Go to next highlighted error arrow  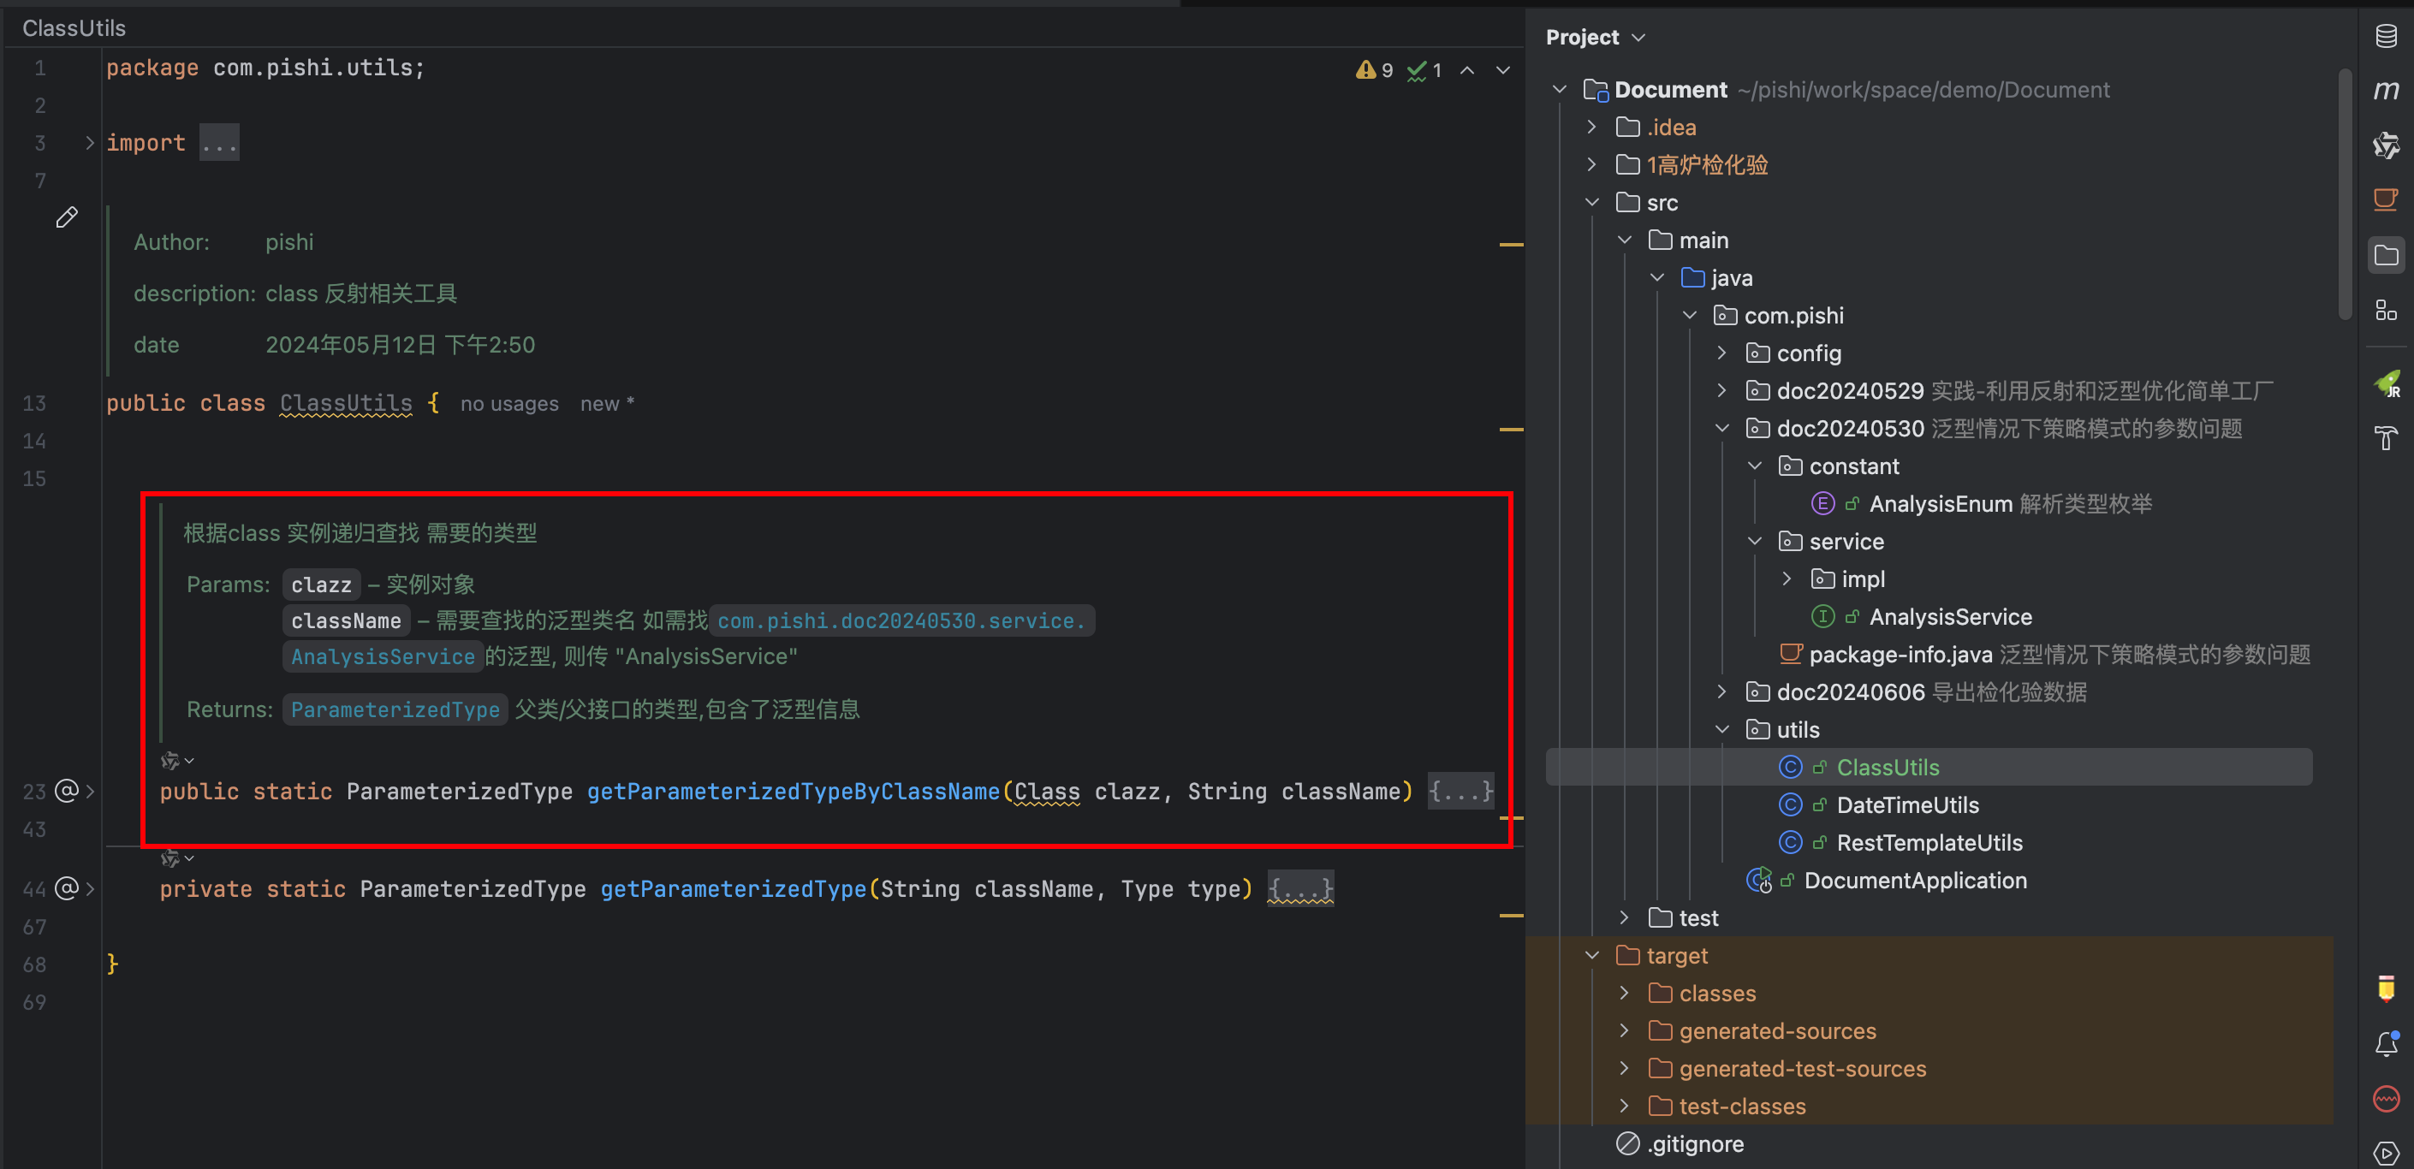click(x=1502, y=70)
